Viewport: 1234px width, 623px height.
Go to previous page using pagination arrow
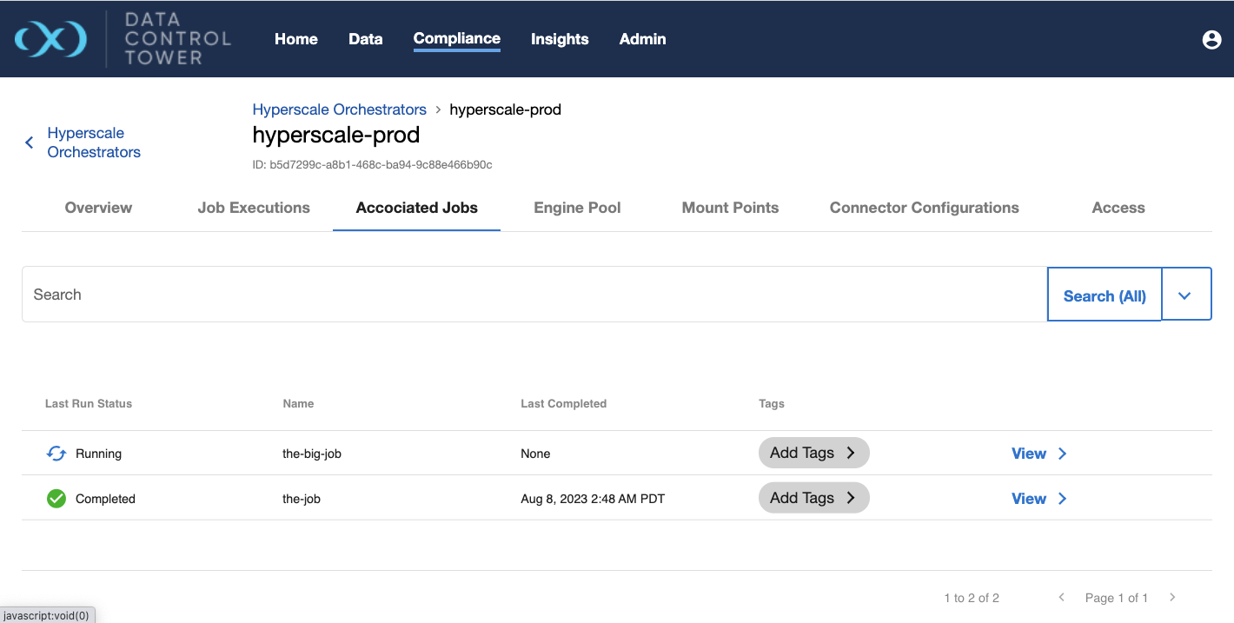1062,598
